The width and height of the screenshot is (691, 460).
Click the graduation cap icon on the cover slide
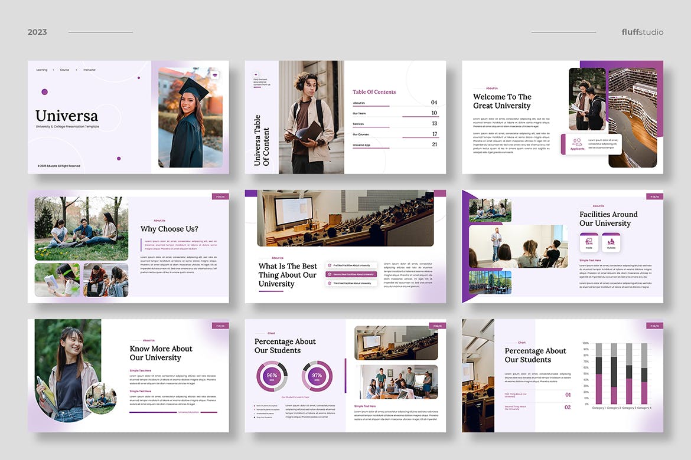216,75
